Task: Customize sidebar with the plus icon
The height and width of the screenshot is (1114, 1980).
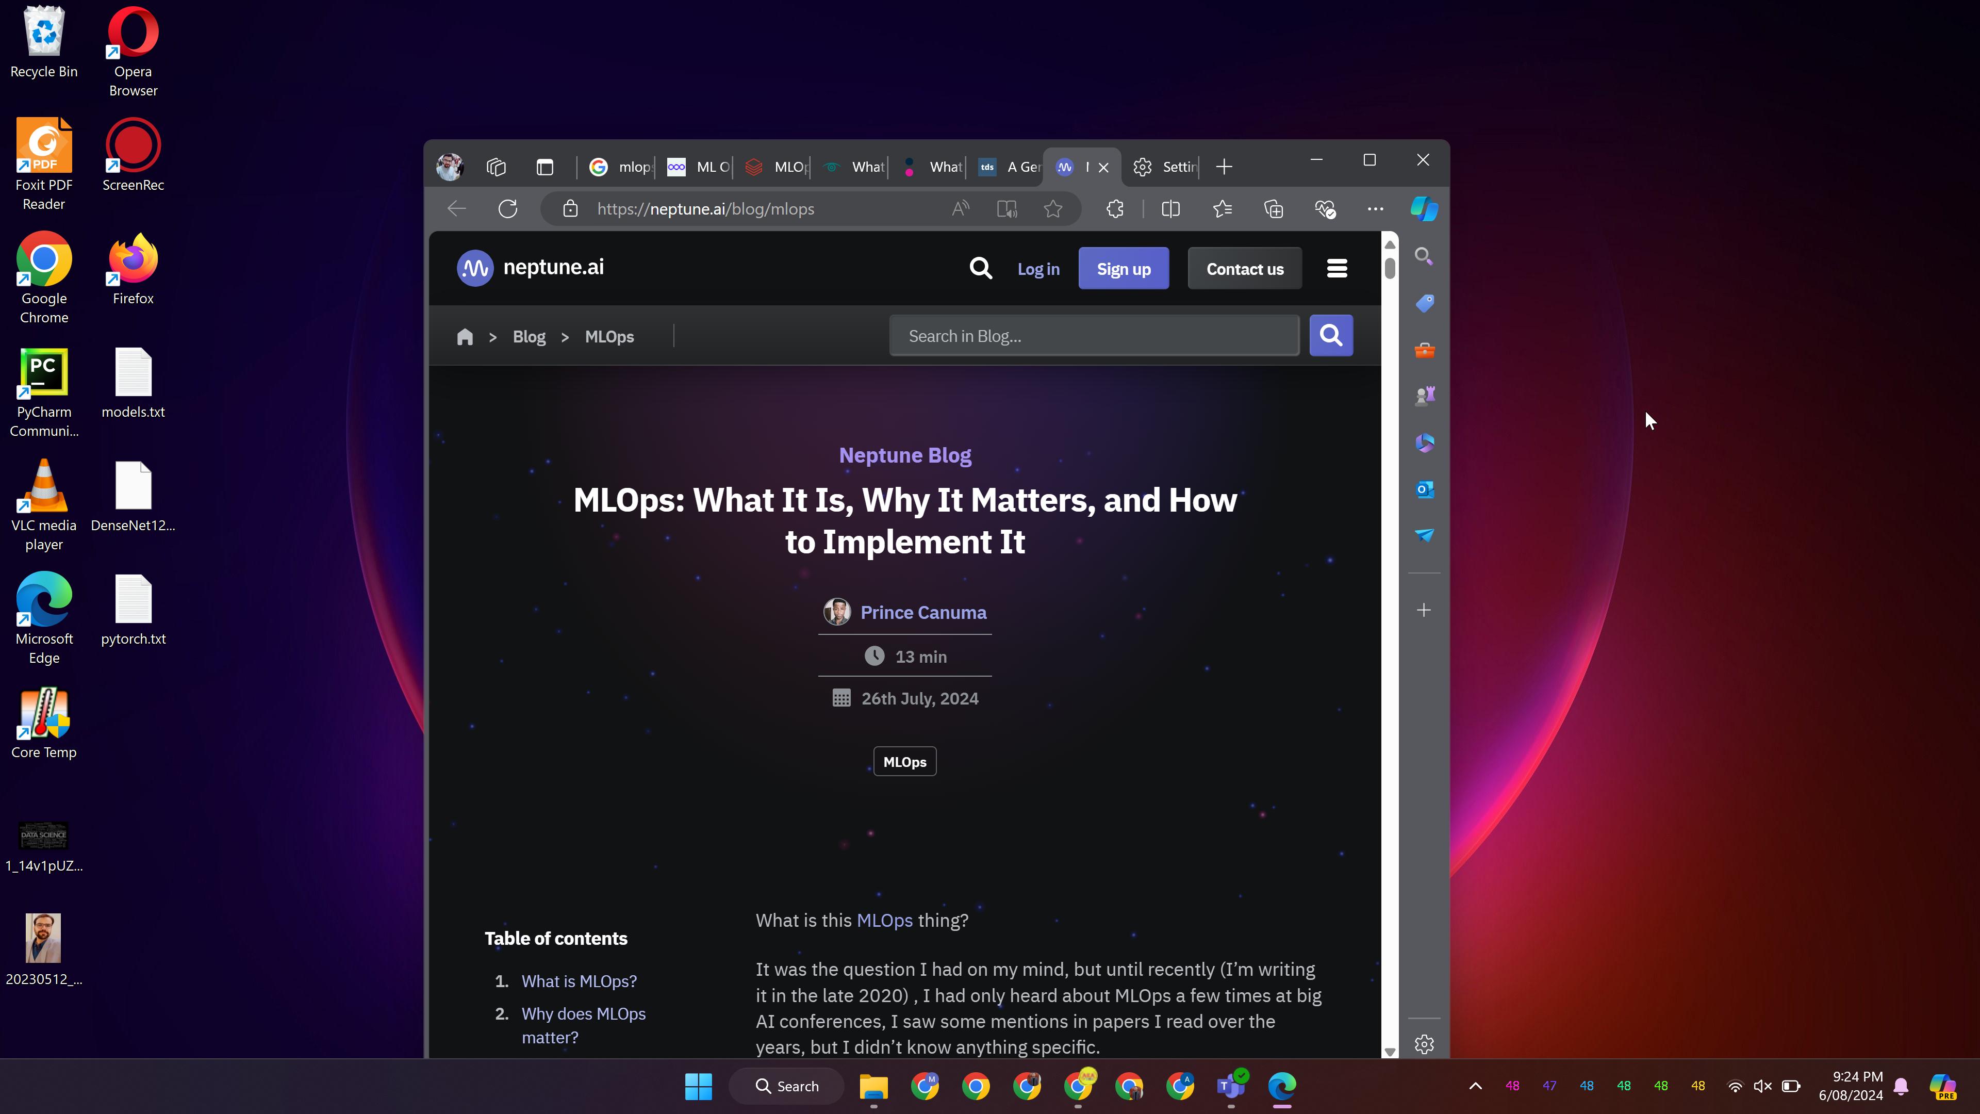Action: (1424, 611)
